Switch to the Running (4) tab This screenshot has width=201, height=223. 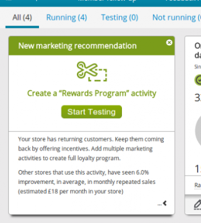click(x=67, y=18)
